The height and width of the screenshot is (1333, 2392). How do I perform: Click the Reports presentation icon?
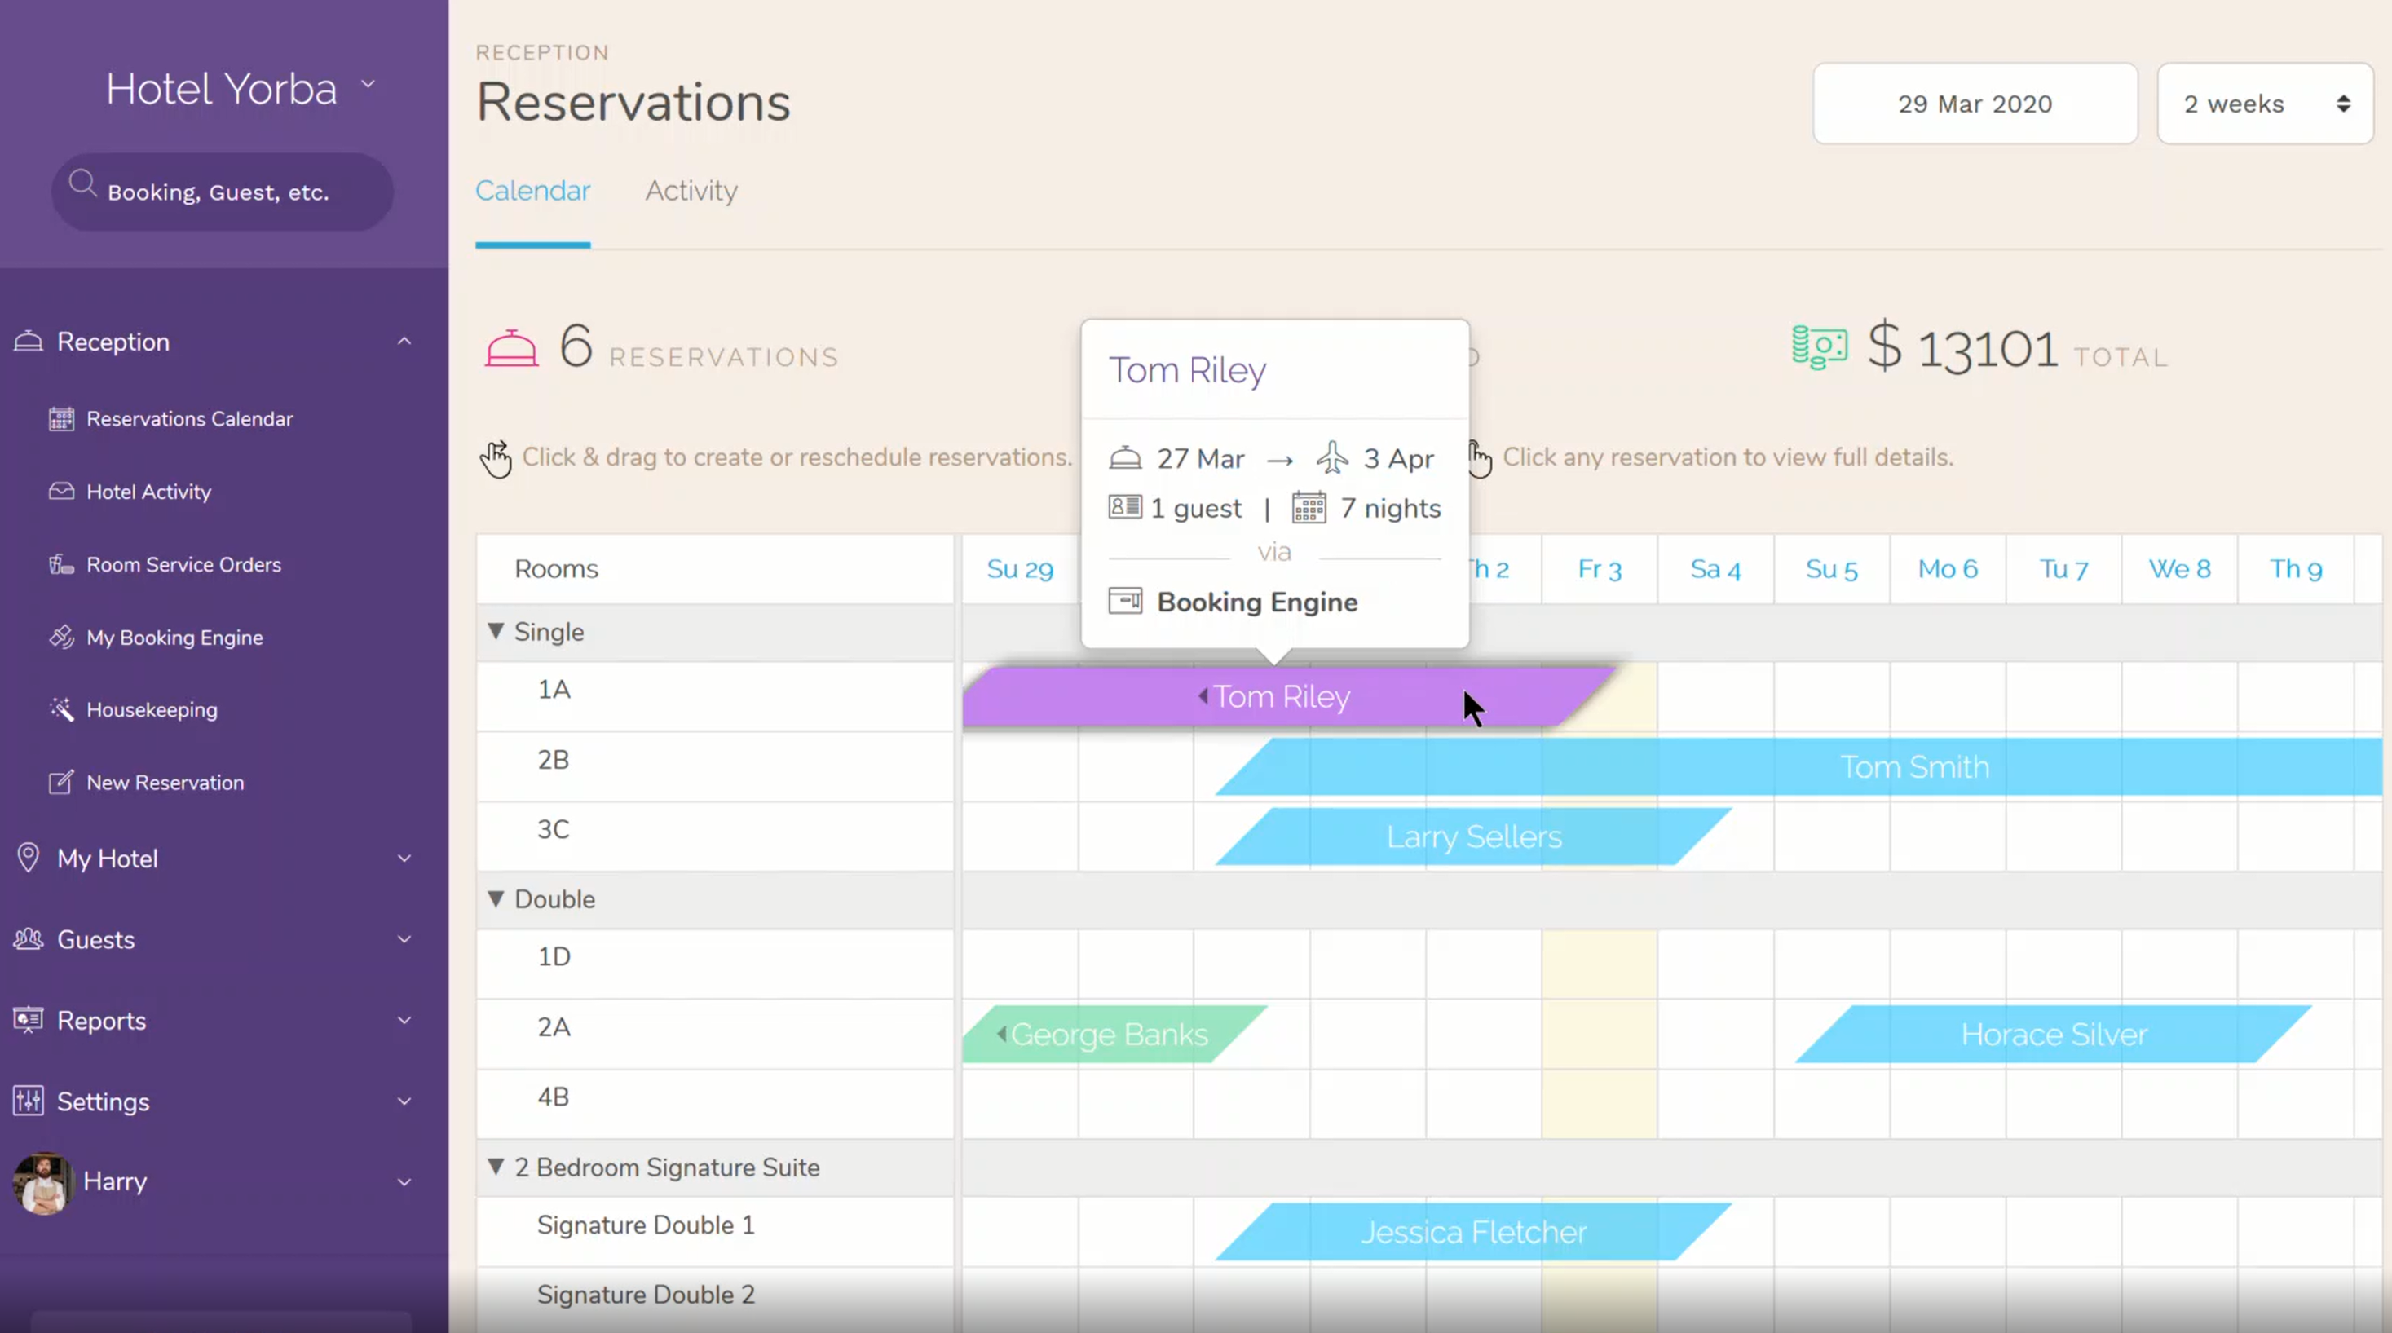(x=28, y=1019)
